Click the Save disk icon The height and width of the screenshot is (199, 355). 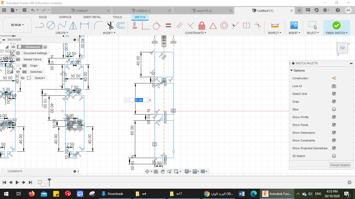click(24, 10)
